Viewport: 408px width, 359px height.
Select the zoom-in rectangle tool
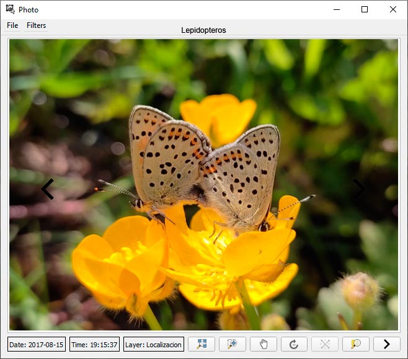pyautogui.click(x=232, y=344)
